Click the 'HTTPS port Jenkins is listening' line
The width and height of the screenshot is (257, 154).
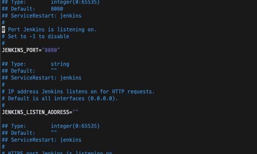57,152
